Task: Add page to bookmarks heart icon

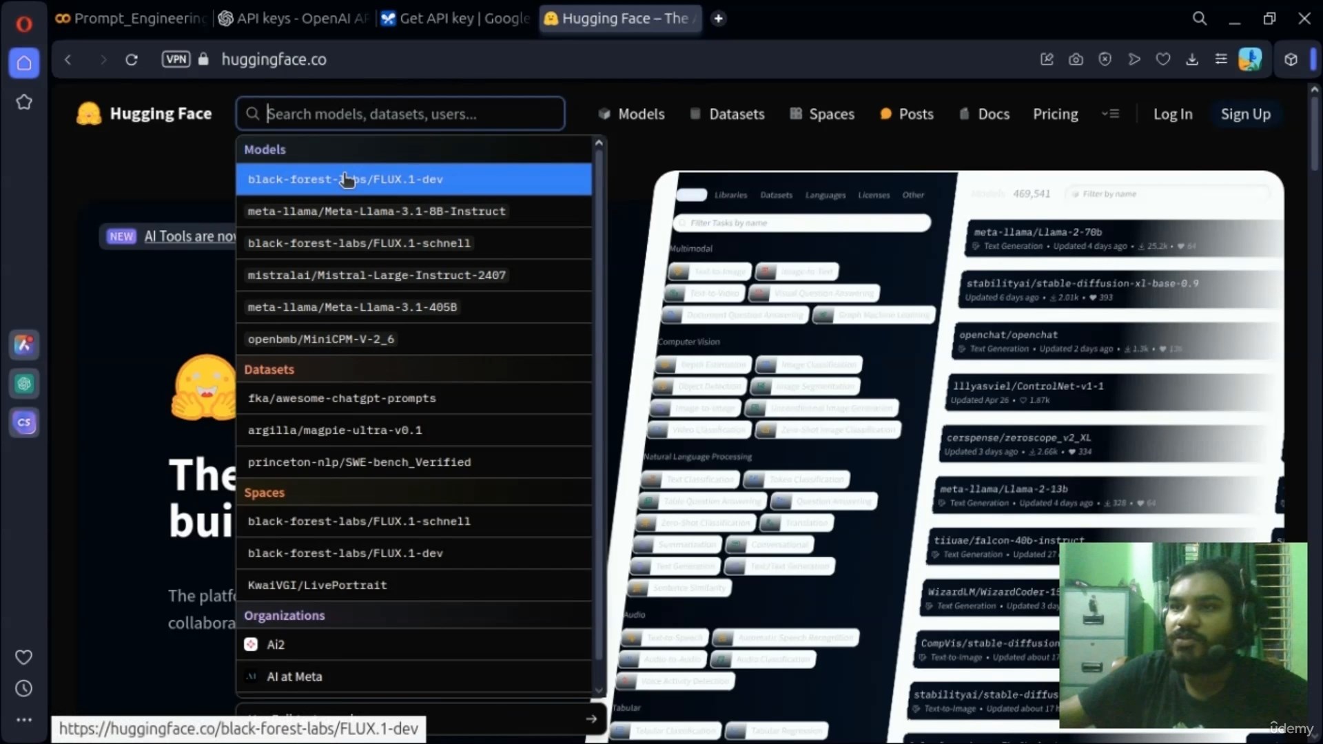Action: tap(1163, 59)
